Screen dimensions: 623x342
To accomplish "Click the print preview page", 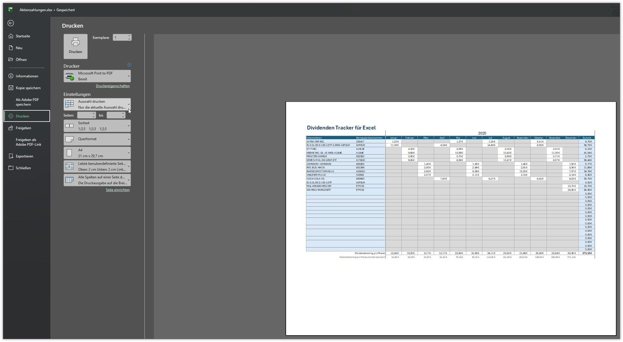I will (x=450, y=218).
